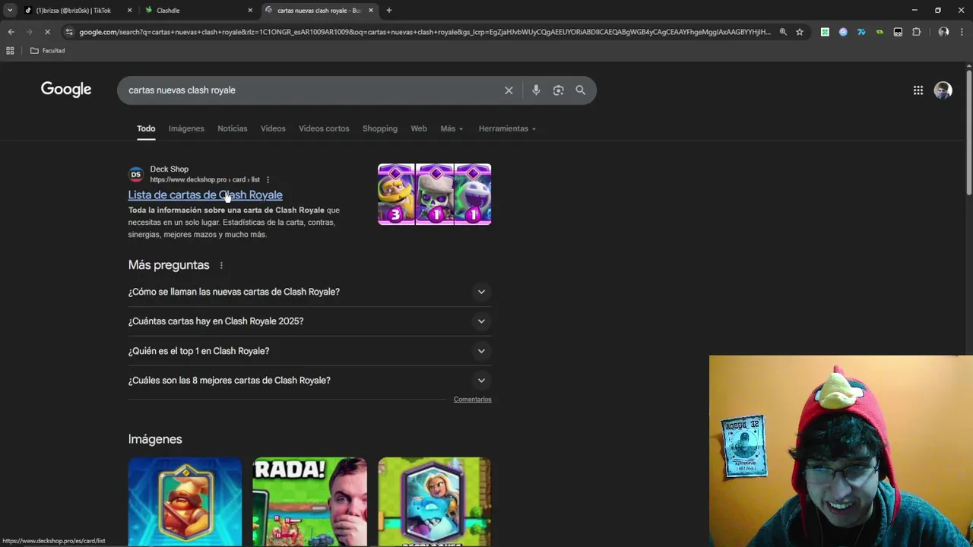
Task: Open the princess dragon card image thumbnail
Action: (x=434, y=501)
